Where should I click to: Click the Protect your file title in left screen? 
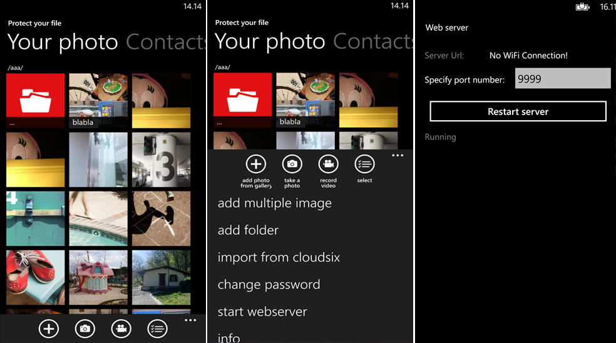(x=34, y=23)
